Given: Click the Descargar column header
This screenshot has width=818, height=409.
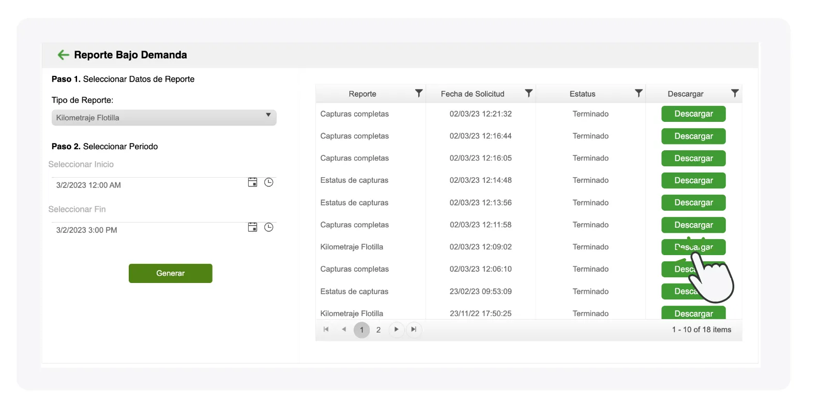Looking at the screenshot, I should point(686,94).
